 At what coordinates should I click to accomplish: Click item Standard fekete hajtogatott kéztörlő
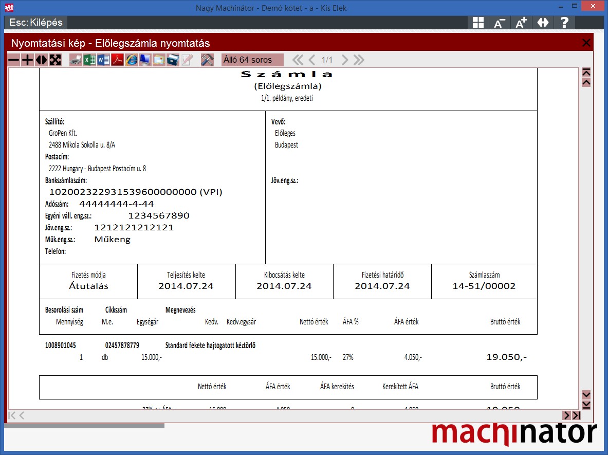210,345
